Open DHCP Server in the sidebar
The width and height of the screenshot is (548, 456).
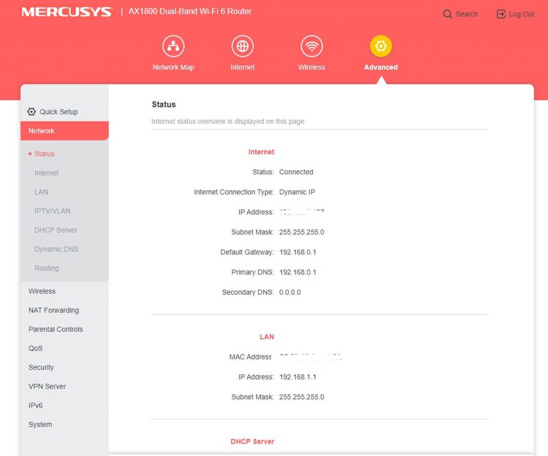56,230
